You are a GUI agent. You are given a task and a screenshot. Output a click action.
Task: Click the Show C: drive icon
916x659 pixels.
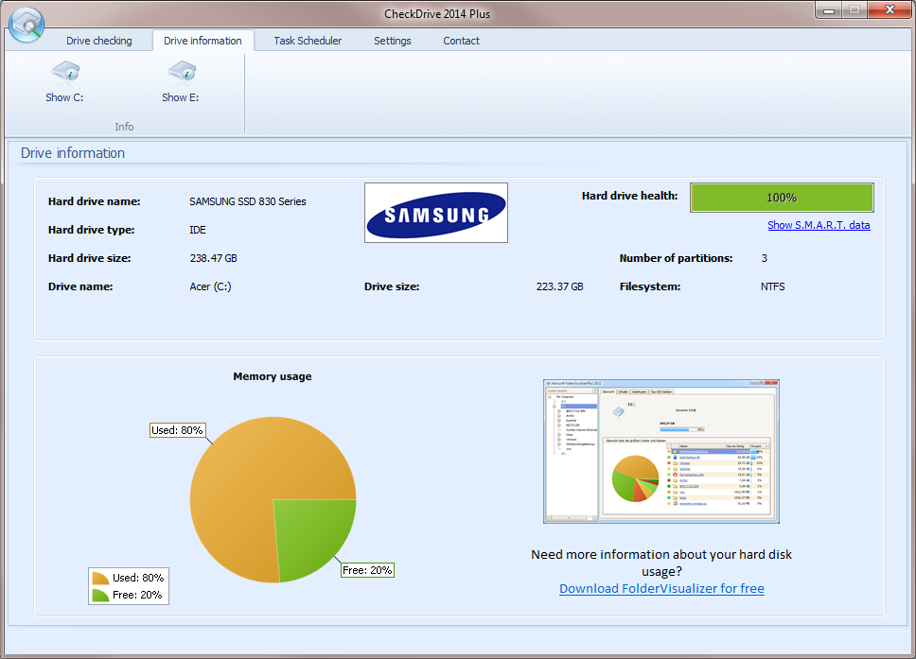(x=64, y=73)
